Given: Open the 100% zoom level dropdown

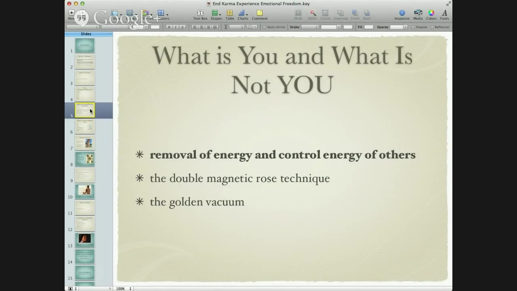Looking at the screenshot, I should coord(124,289).
